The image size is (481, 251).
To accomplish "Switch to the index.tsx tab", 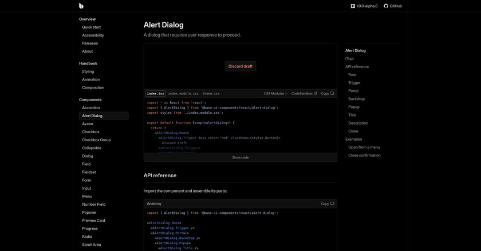I will pyautogui.click(x=156, y=93).
